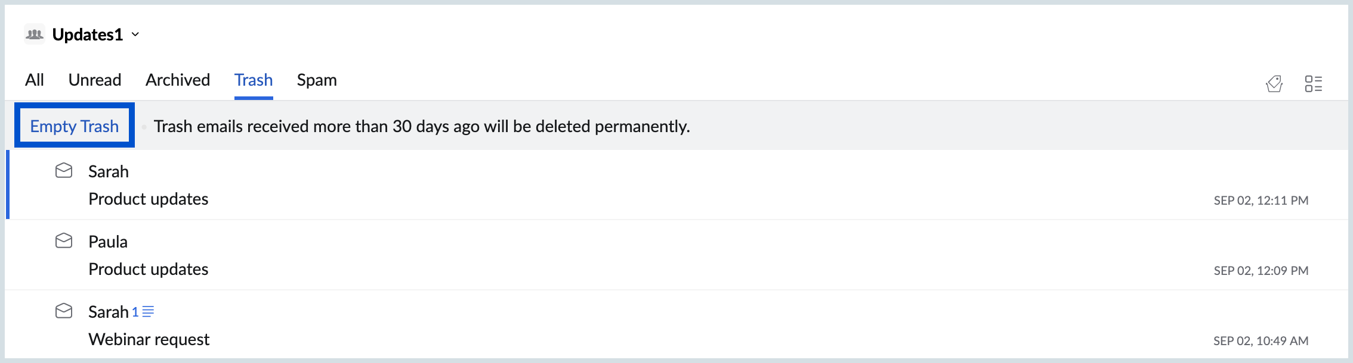
Task: Click envelope icon on Webinar request email
Action: click(x=64, y=311)
